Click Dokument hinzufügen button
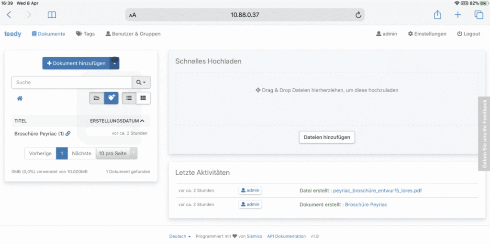This screenshot has height=244, width=490. (x=76, y=64)
